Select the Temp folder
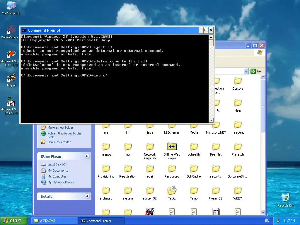This screenshot has height=225, width=300. [x=194, y=194]
